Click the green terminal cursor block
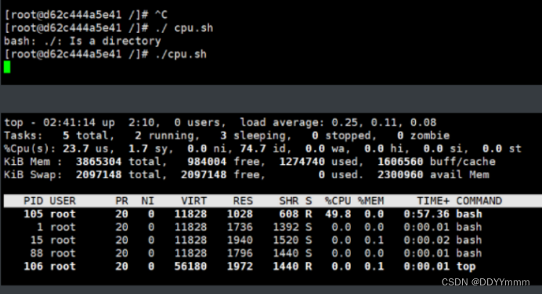 7,67
